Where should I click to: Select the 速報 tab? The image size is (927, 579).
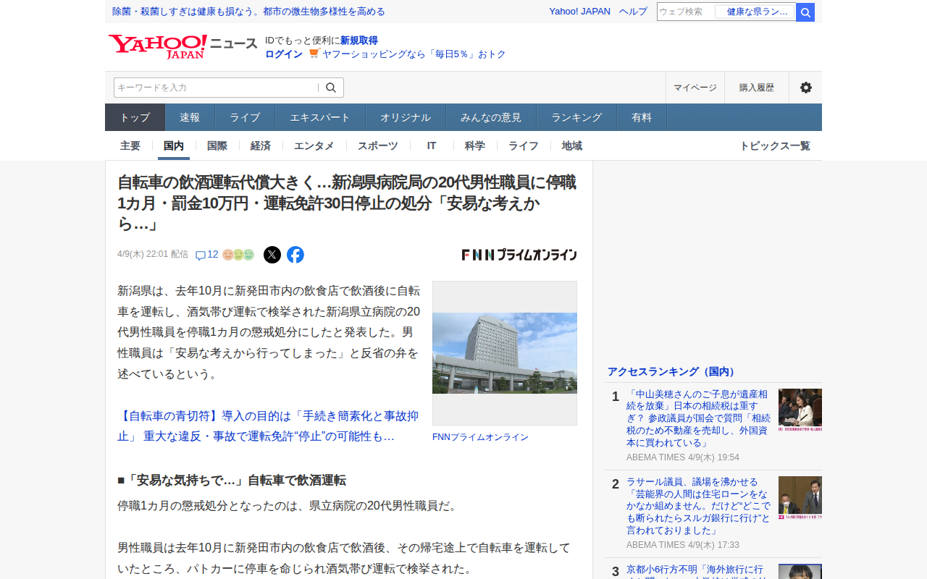click(x=190, y=117)
